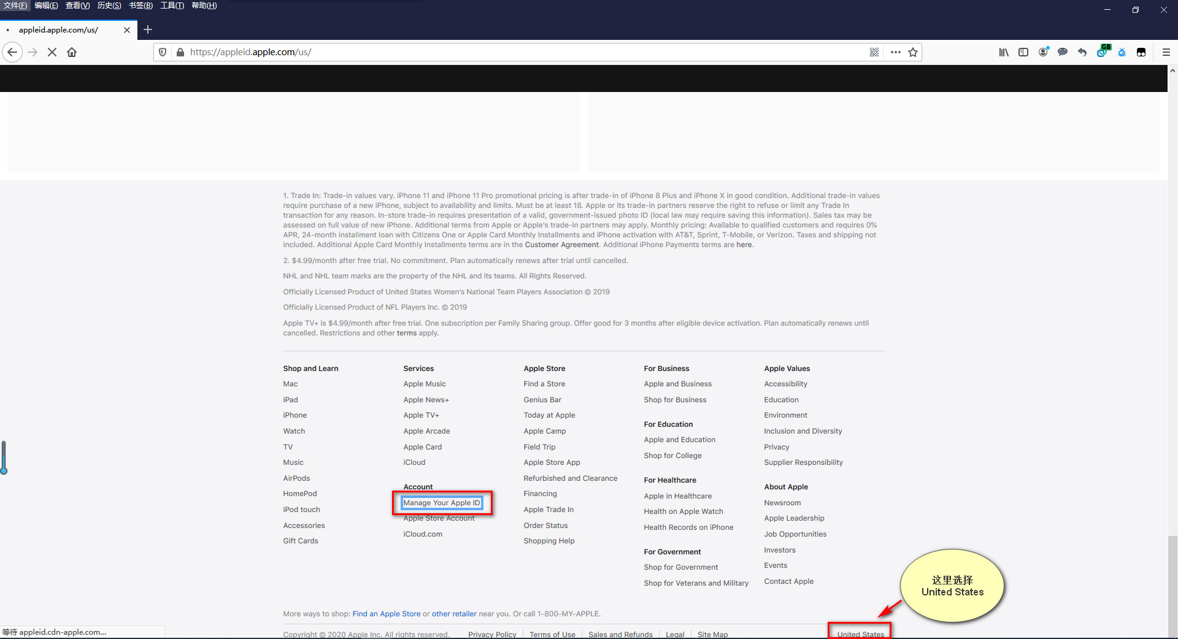Stop loading the page
The image size is (1178, 639).
[52, 52]
